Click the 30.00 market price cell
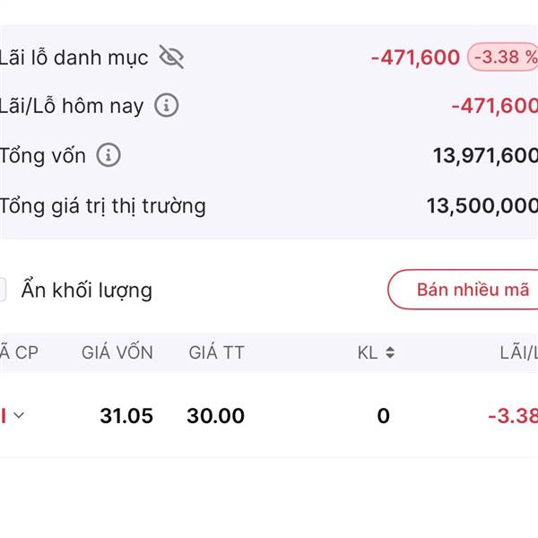The width and height of the screenshot is (538, 538). pyautogui.click(x=215, y=416)
